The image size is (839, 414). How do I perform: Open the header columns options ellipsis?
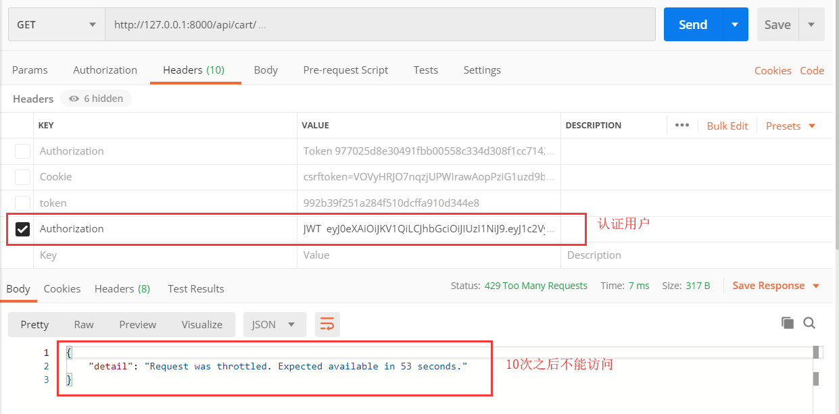pos(681,126)
